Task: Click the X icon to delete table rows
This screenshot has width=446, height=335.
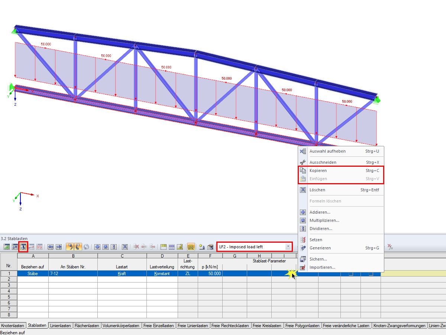Action: coord(124,247)
